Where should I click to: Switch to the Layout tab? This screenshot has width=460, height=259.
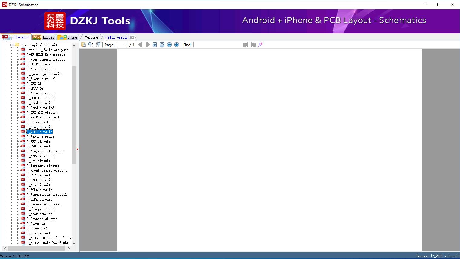[44, 37]
